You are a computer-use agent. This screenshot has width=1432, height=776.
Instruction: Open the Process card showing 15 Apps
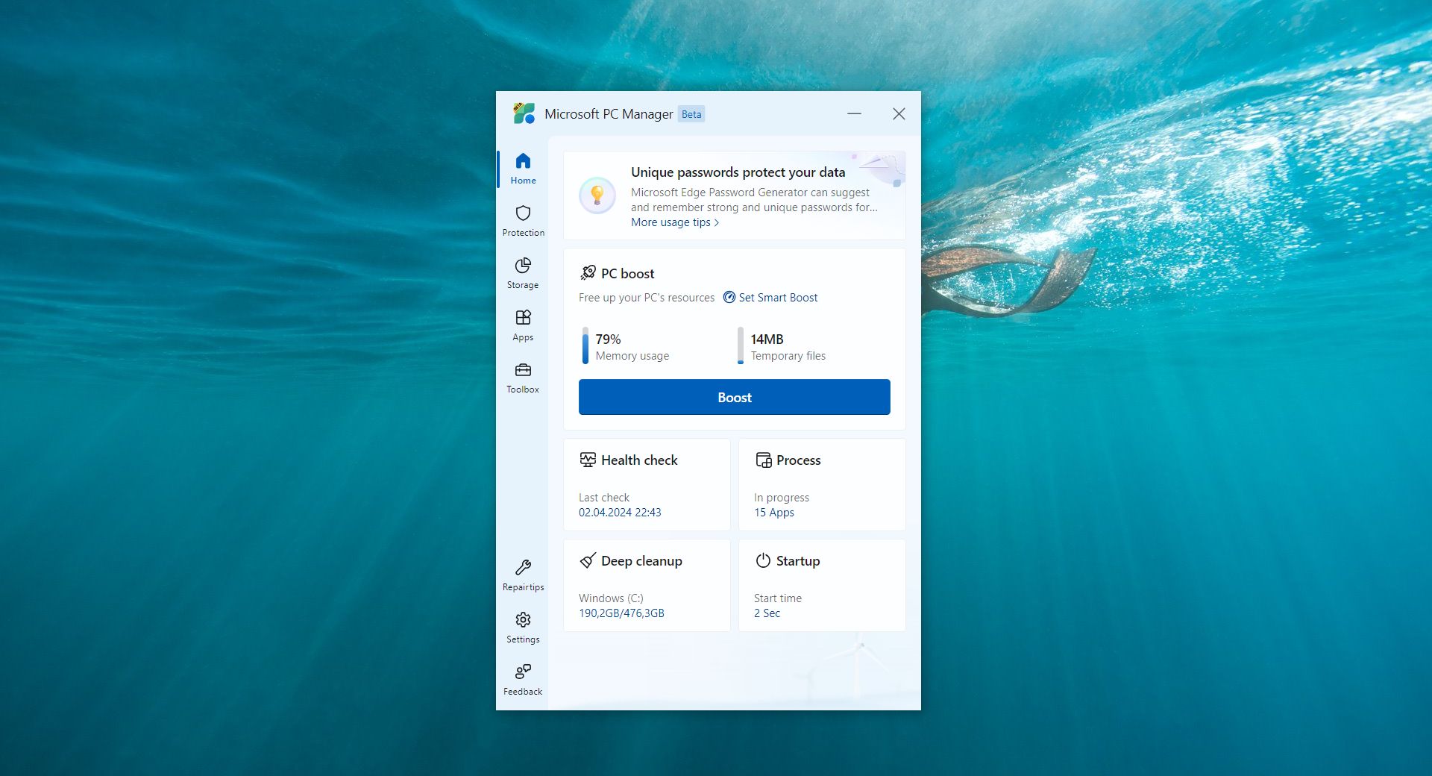822,484
